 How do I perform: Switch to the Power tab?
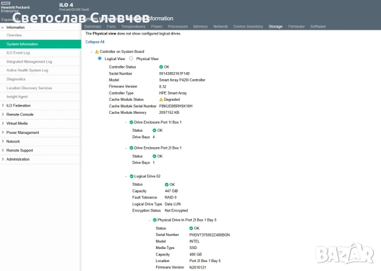click(x=157, y=26)
